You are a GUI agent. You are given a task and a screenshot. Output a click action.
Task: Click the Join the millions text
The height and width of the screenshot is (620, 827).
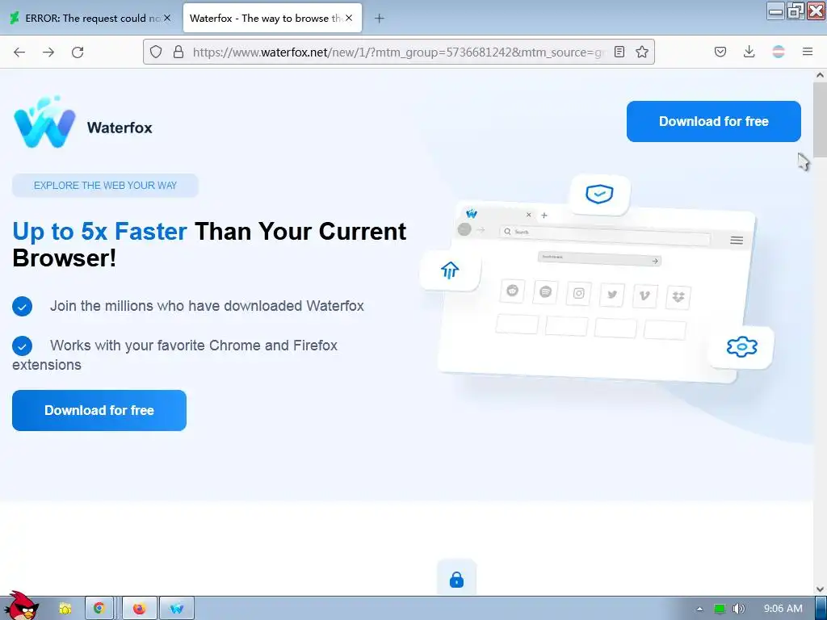point(207,306)
